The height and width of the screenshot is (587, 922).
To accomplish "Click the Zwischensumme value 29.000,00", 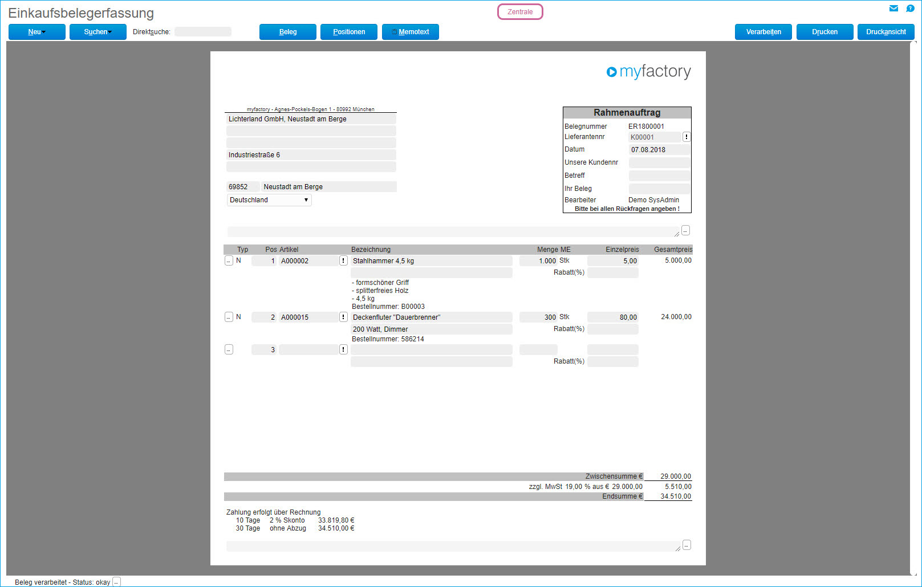I will [676, 476].
